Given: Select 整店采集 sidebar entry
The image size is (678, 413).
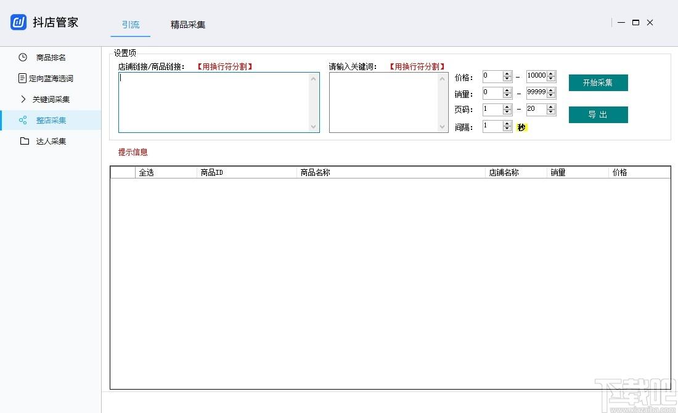Looking at the screenshot, I should pyautogui.click(x=51, y=120).
